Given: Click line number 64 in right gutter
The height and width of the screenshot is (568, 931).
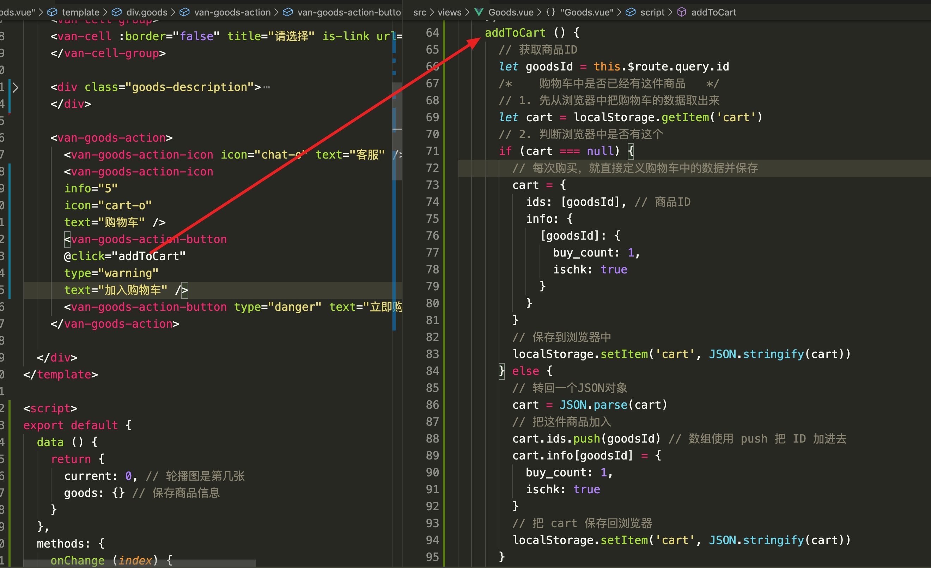Looking at the screenshot, I should point(432,33).
